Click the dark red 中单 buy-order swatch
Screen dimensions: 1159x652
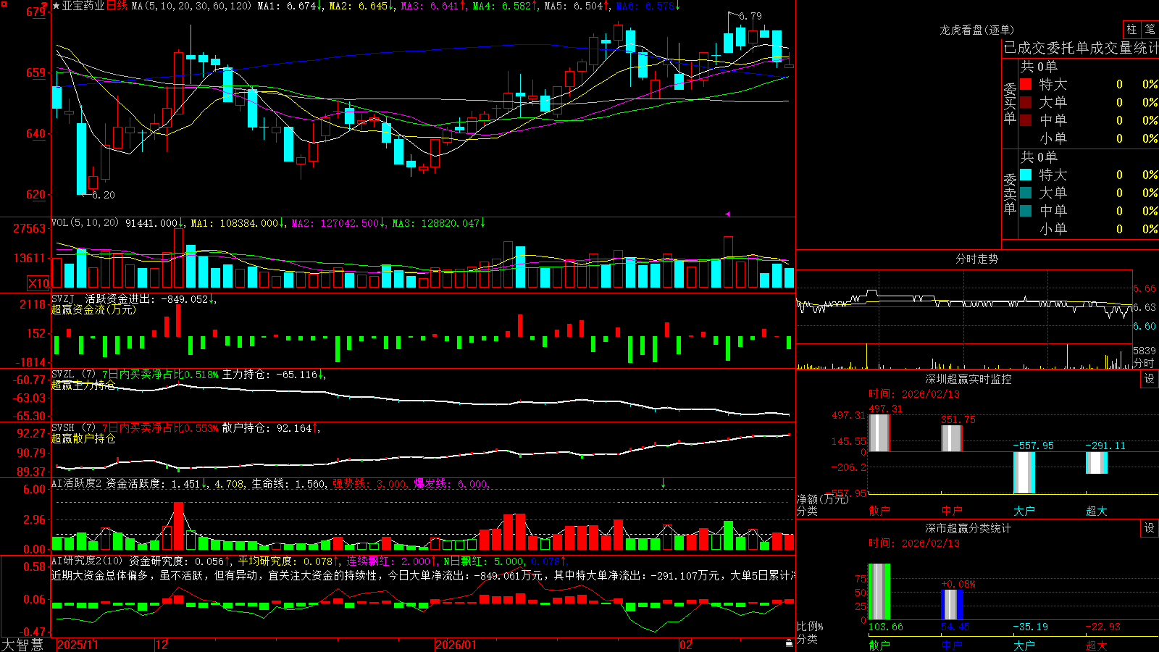tap(1026, 120)
